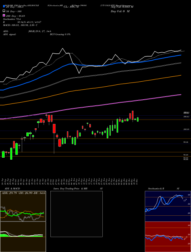
Task: Click the '73.4' value tag in Stochastics chart
Action: (185, 200)
